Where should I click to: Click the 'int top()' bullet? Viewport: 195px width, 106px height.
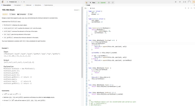click(x=17, y=34)
